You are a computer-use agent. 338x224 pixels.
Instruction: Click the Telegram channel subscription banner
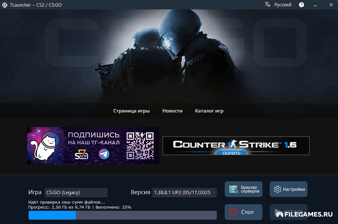coord(93,146)
